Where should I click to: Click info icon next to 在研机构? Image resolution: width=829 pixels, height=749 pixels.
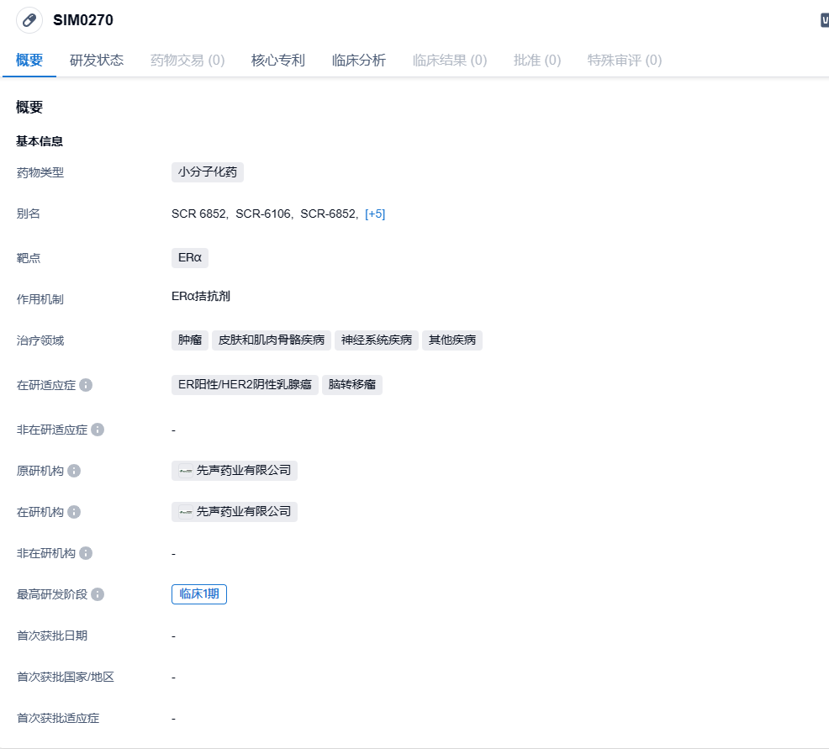pyautogui.click(x=74, y=512)
